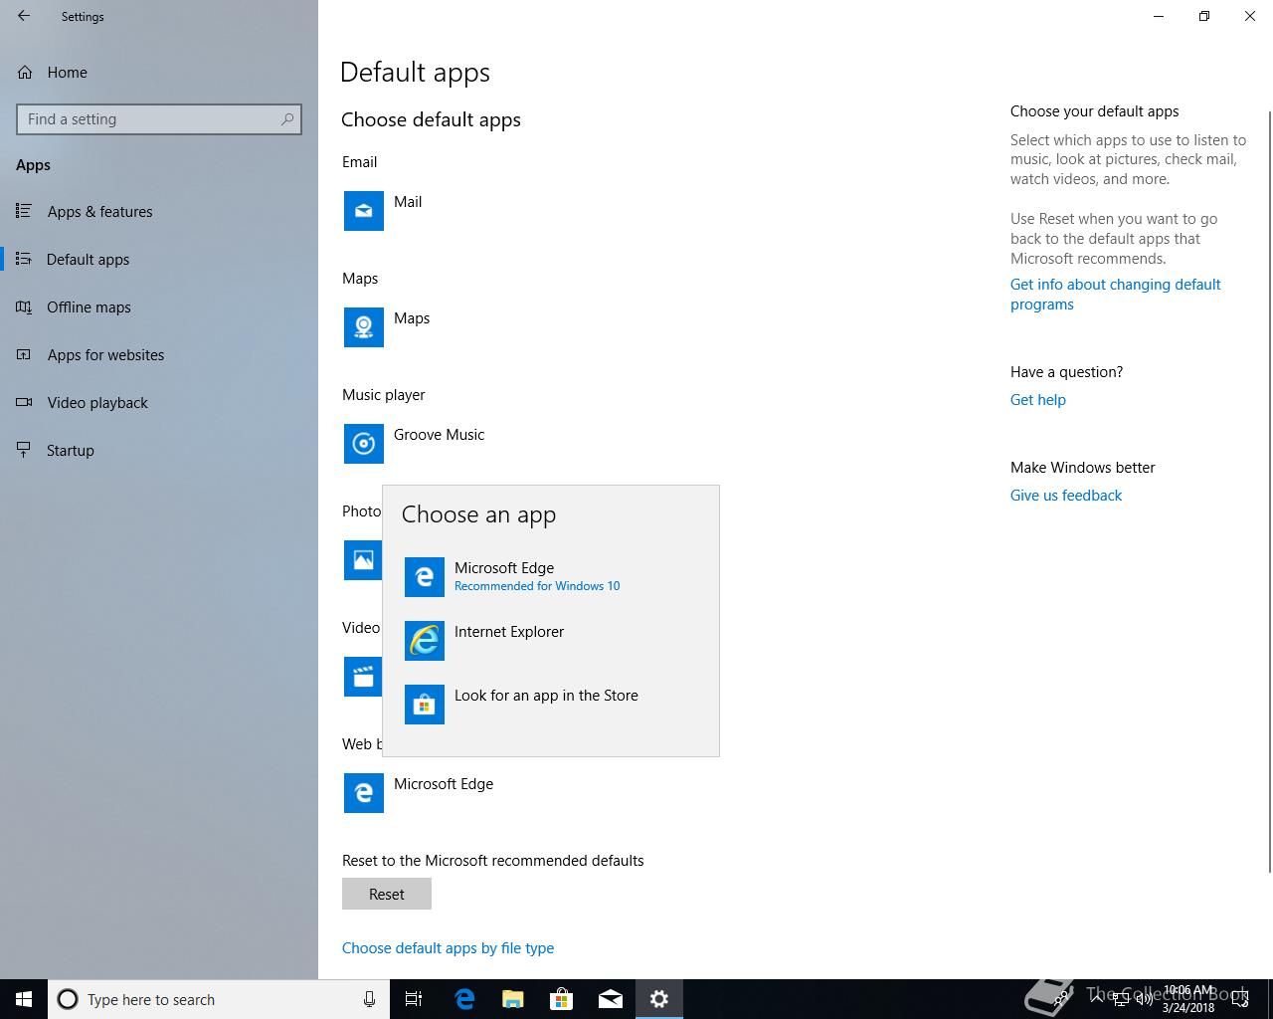
Task: Open Mail from the taskbar
Action: [x=611, y=999]
